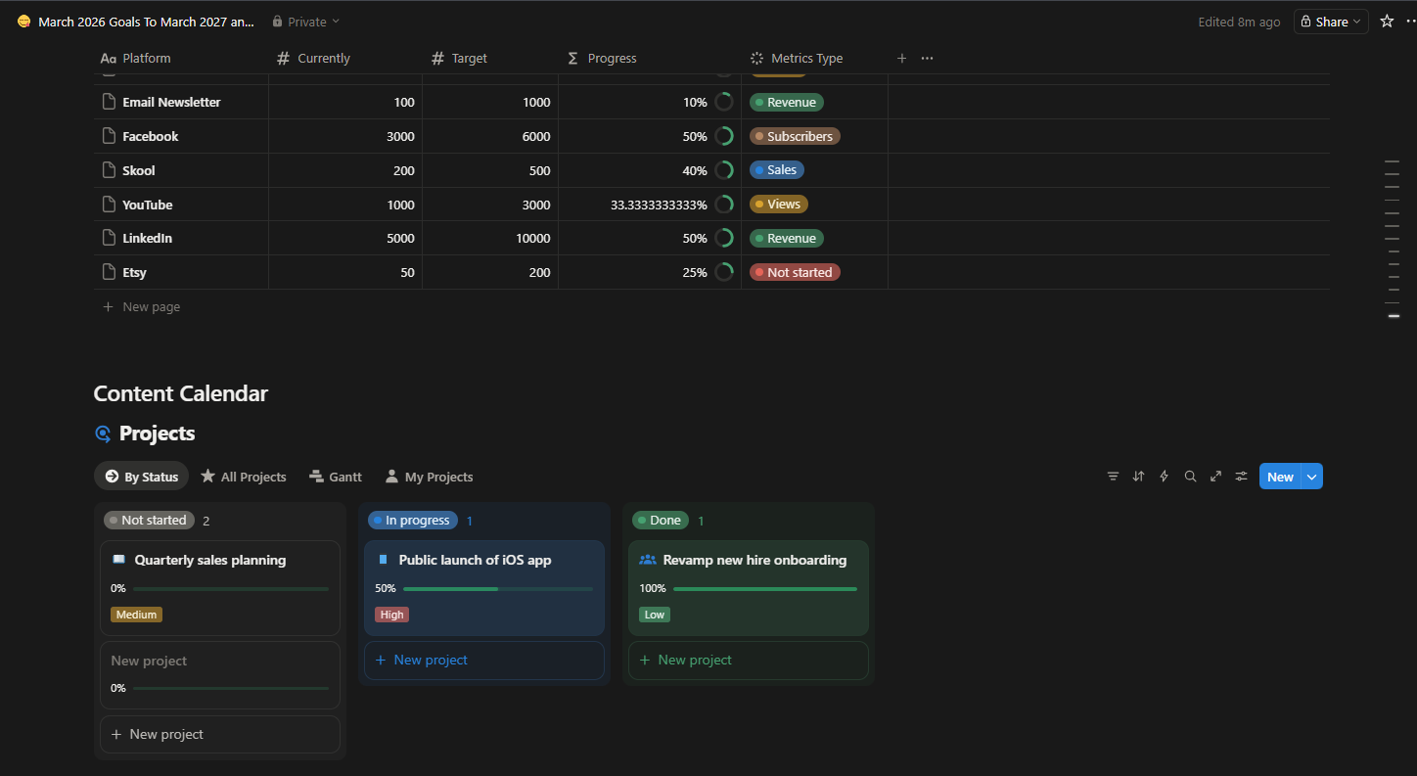This screenshot has width=1417, height=776.
Task: Open the Share menu
Action: click(x=1331, y=22)
